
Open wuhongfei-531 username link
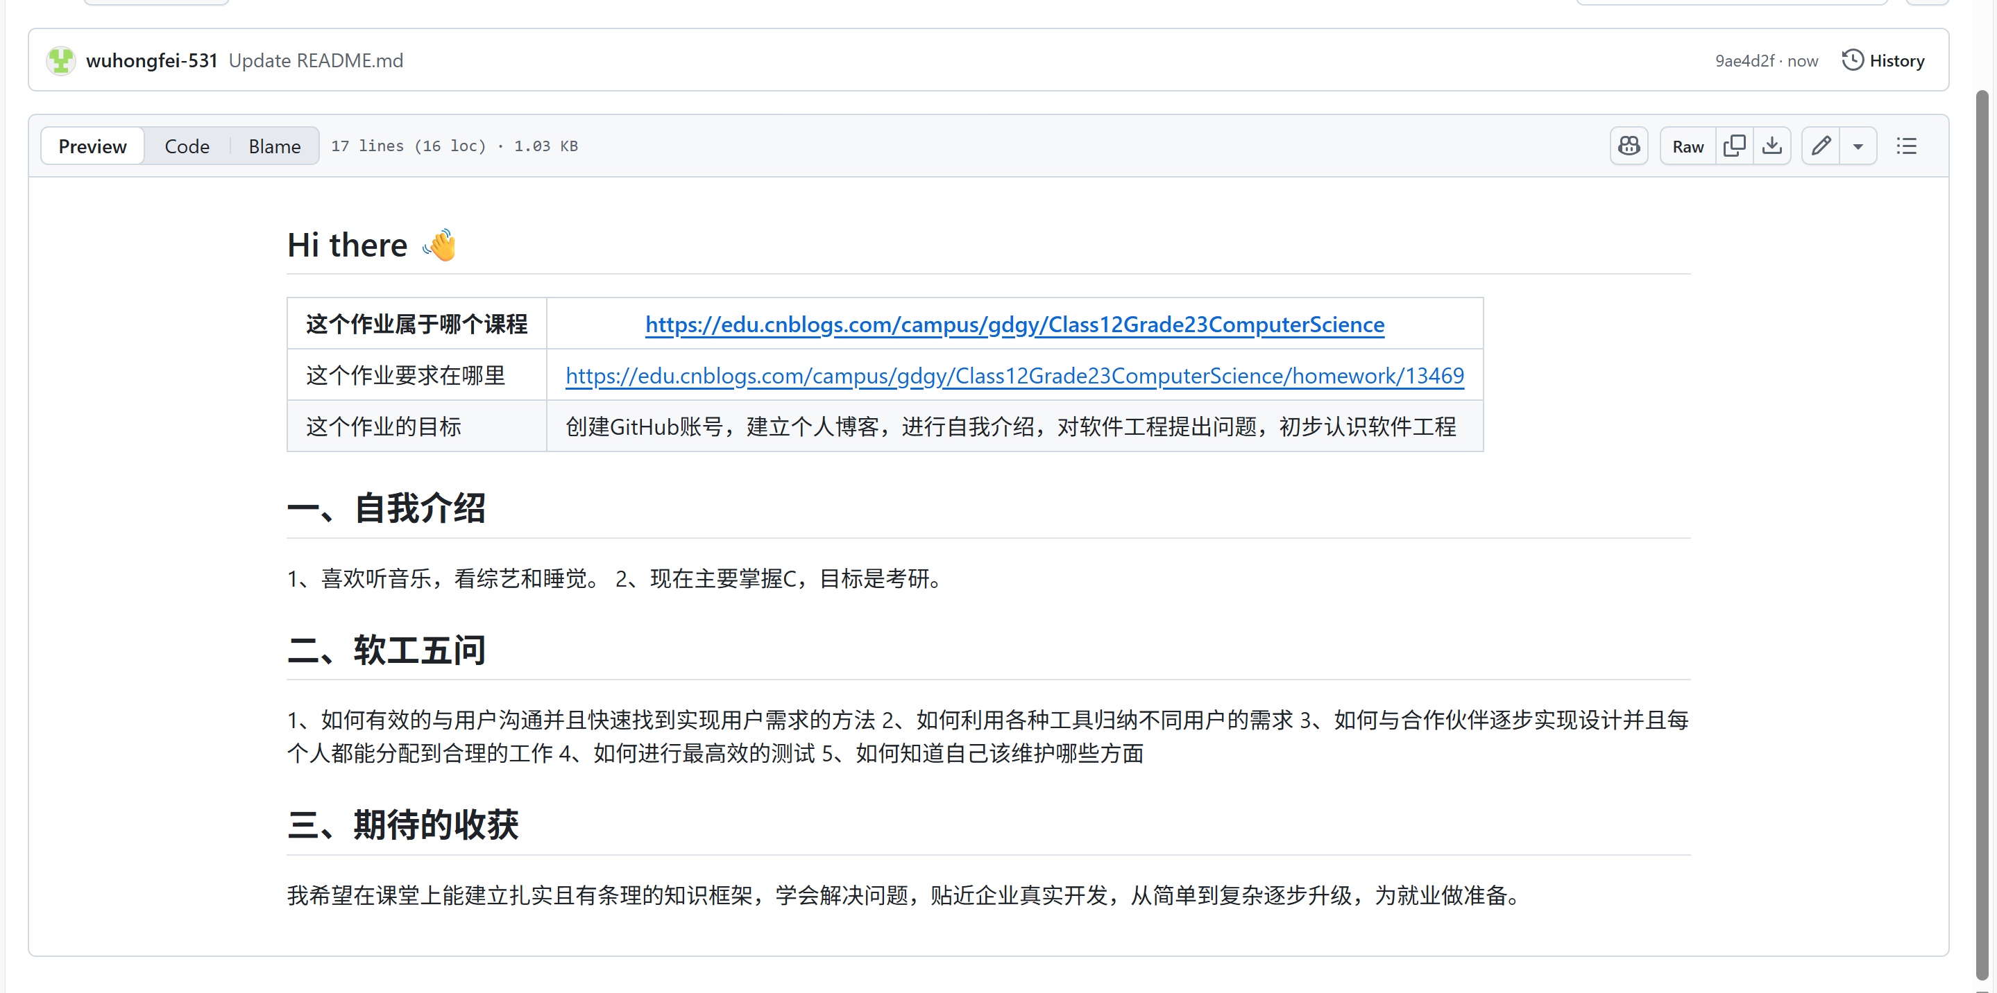coord(151,60)
